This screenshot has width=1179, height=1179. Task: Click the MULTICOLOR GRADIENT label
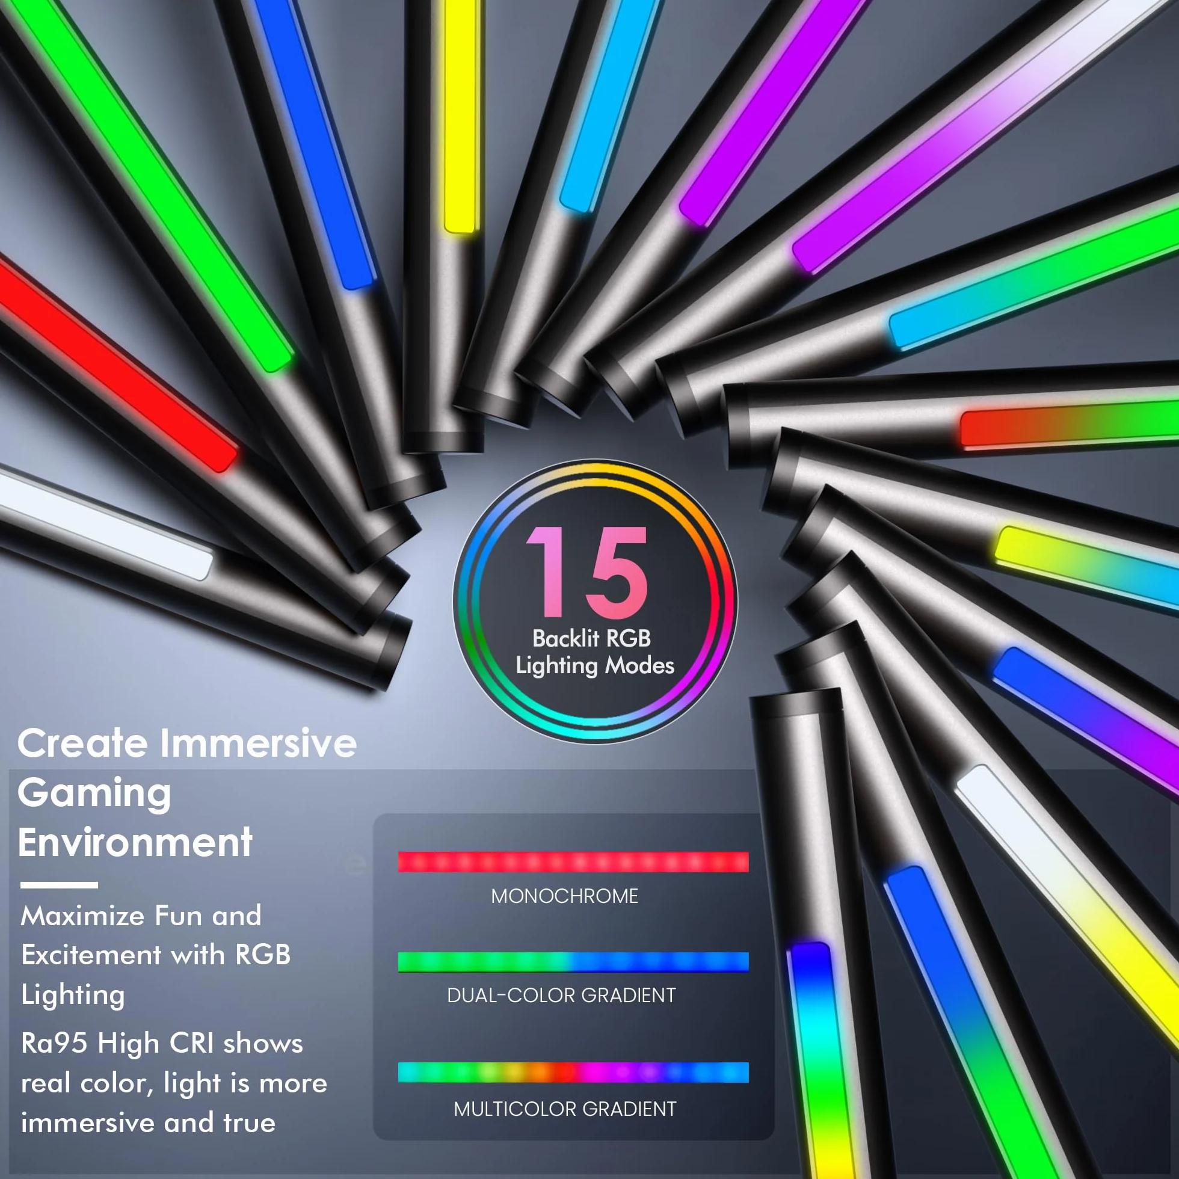click(565, 1109)
